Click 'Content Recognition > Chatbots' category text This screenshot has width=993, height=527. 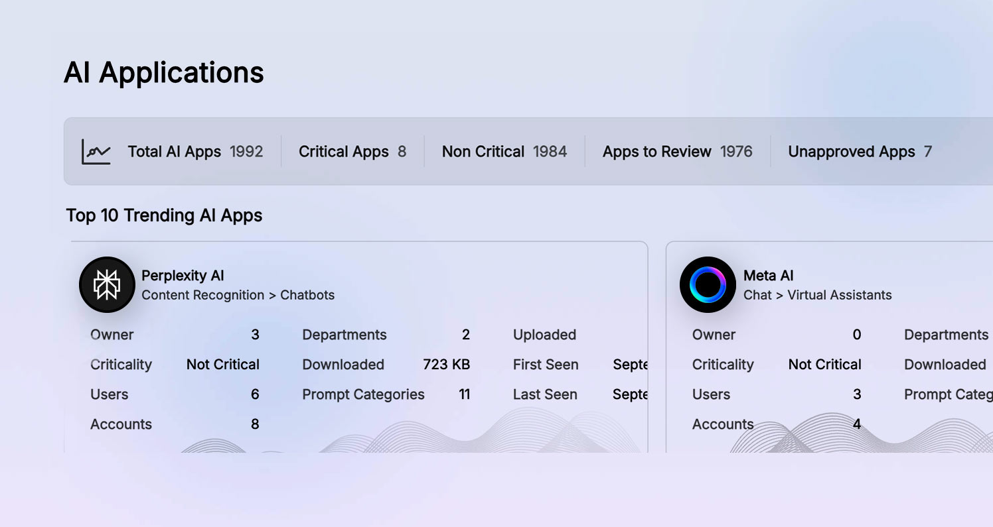(x=238, y=295)
